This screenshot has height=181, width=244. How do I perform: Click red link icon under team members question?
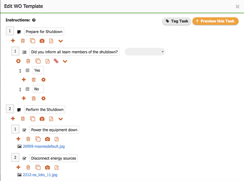point(56,61)
